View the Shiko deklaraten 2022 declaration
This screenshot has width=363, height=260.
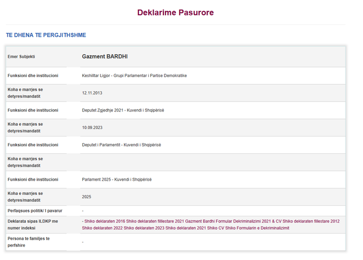pos(102,228)
